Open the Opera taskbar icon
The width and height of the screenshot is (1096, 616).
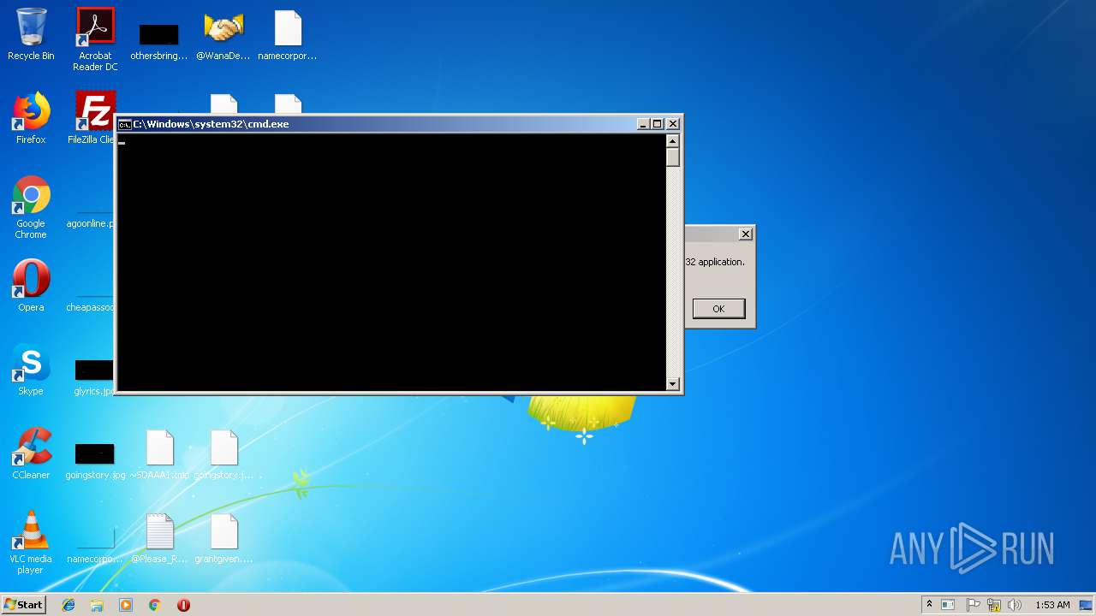[x=183, y=605]
